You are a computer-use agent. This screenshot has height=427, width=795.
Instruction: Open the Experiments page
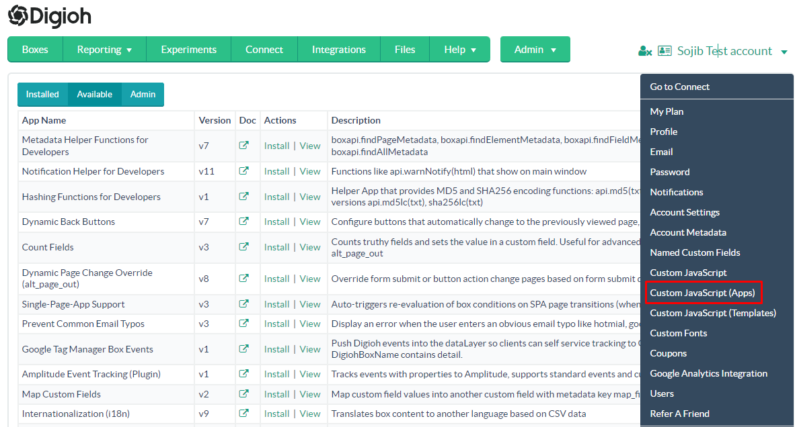[x=188, y=50]
